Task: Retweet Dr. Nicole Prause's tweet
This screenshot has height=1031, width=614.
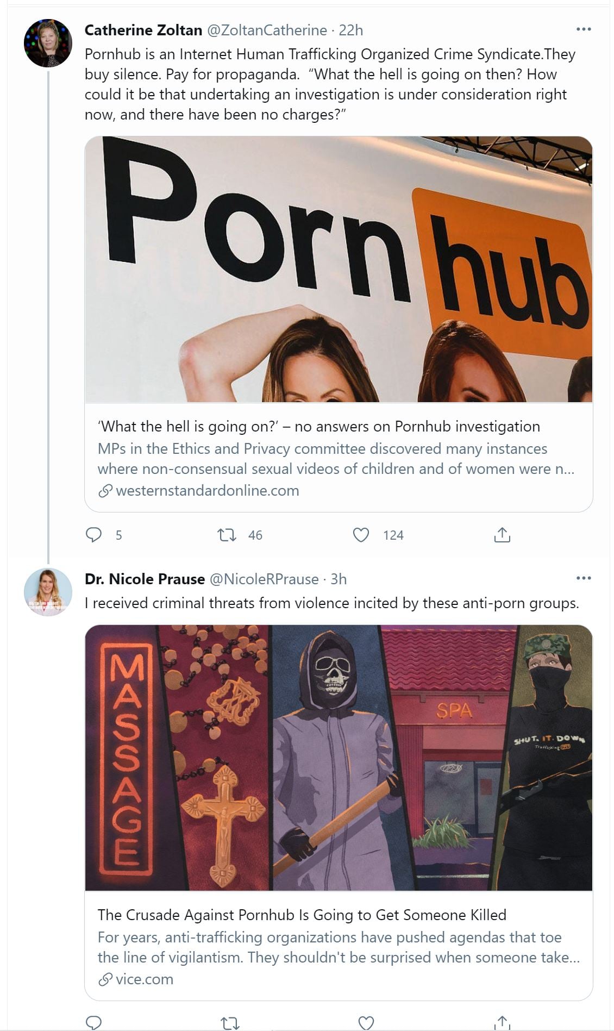Action: pyautogui.click(x=230, y=1023)
